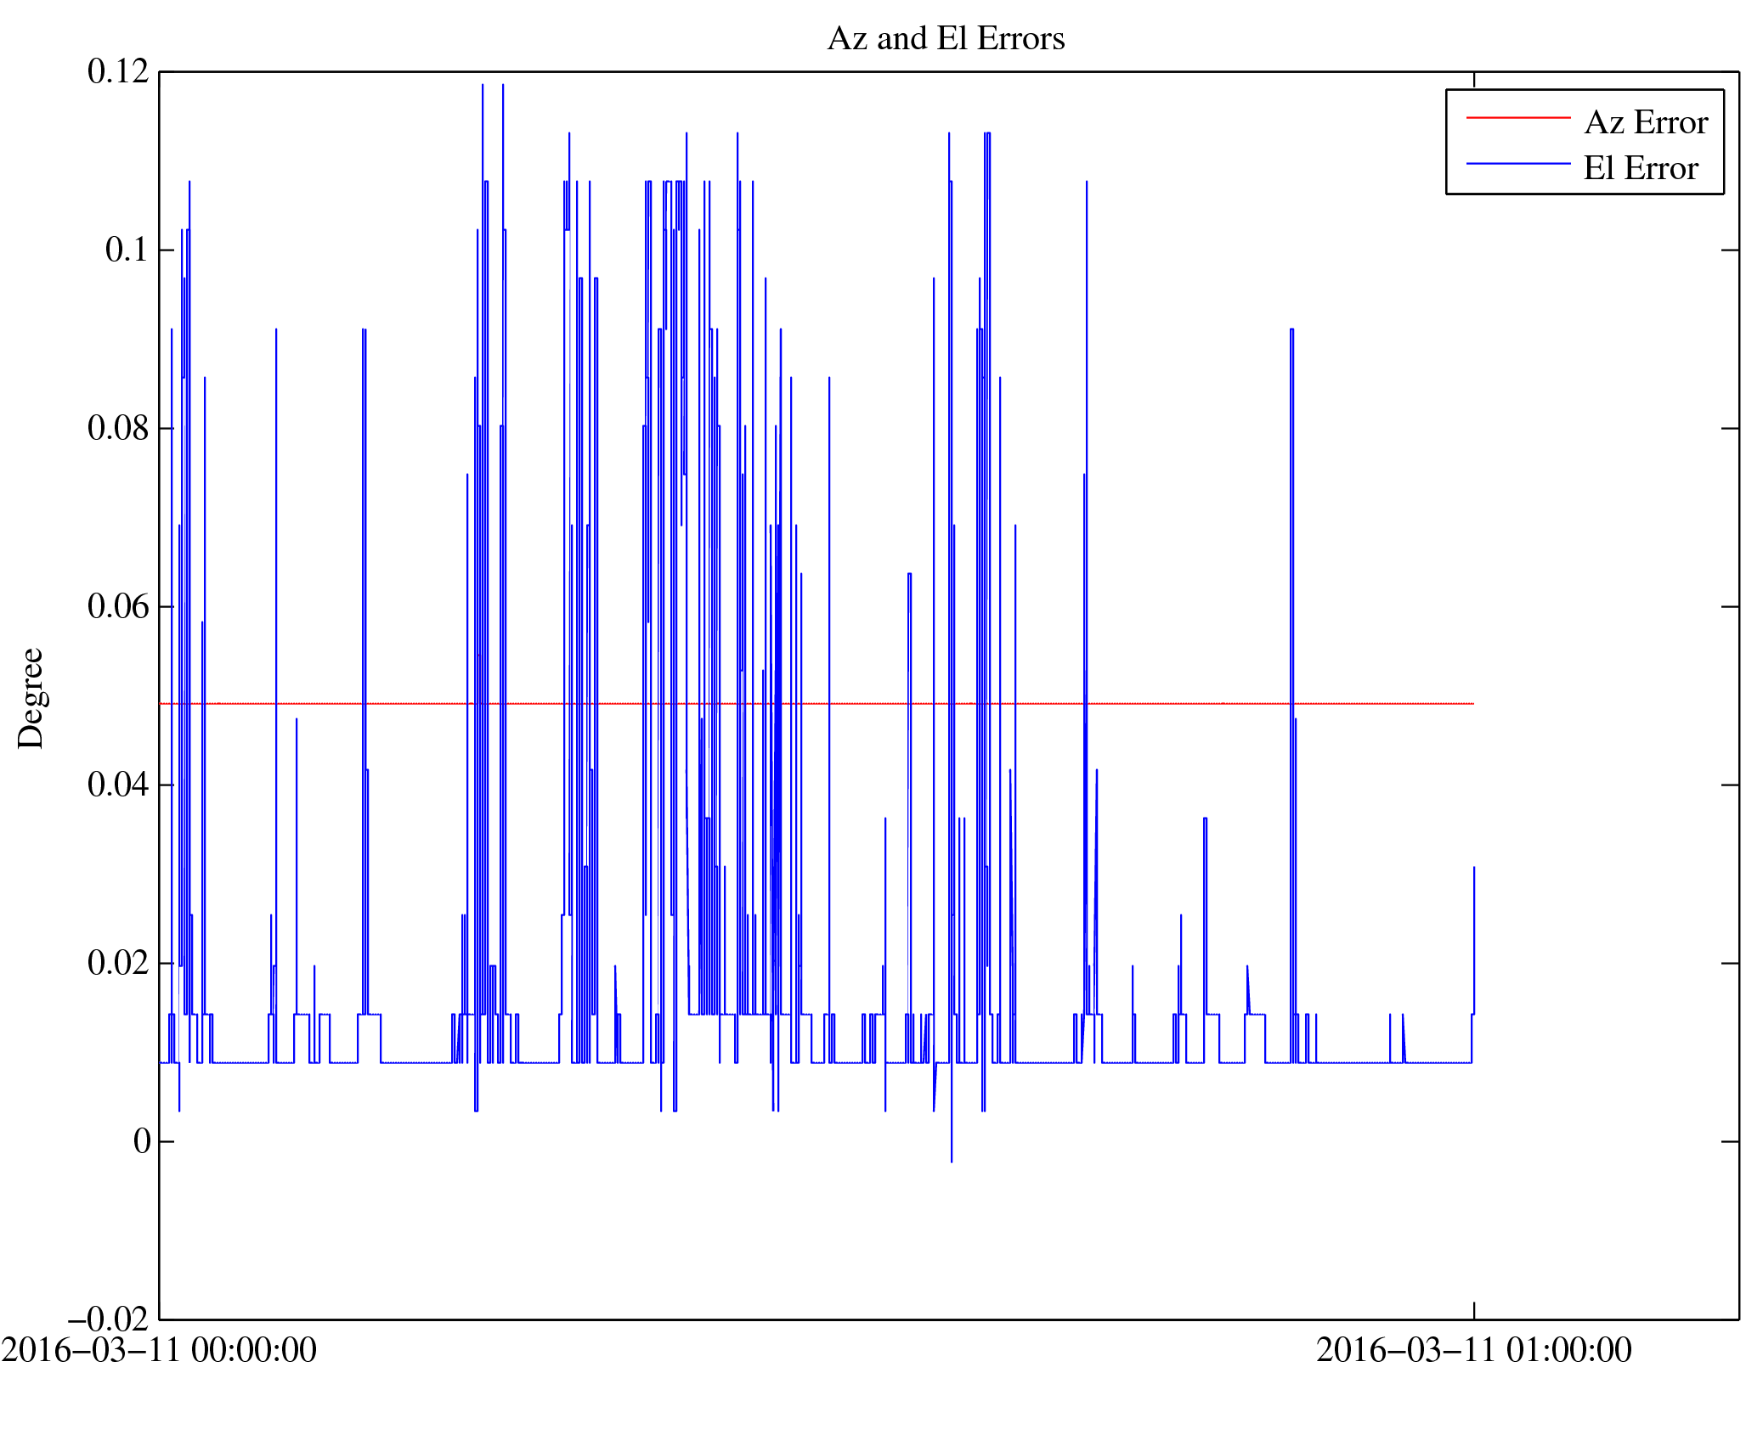Click the 0 y-axis tick label
The width and height of the screenshot is (1763, 1429).
point(142,1141)
